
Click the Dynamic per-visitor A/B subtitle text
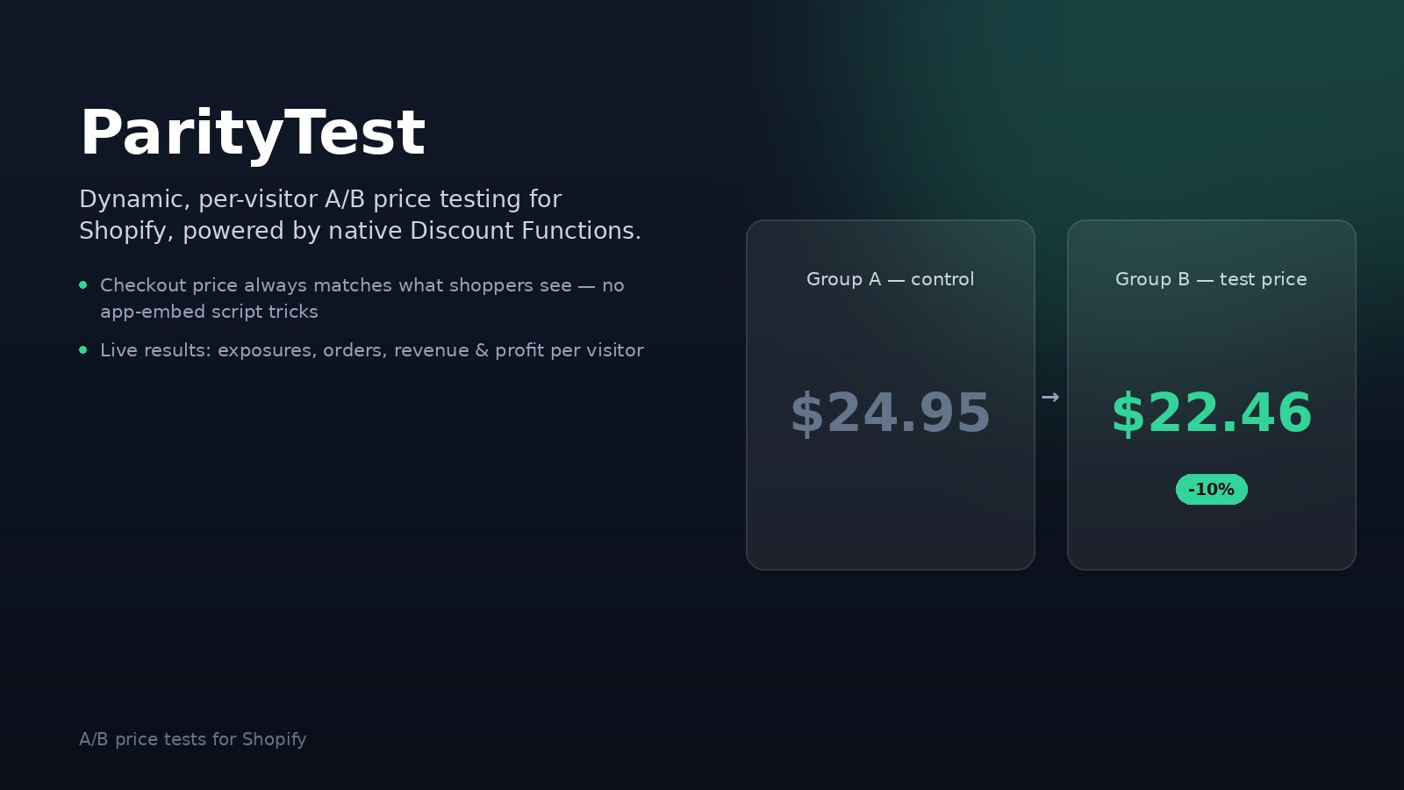tap(360, 215)
